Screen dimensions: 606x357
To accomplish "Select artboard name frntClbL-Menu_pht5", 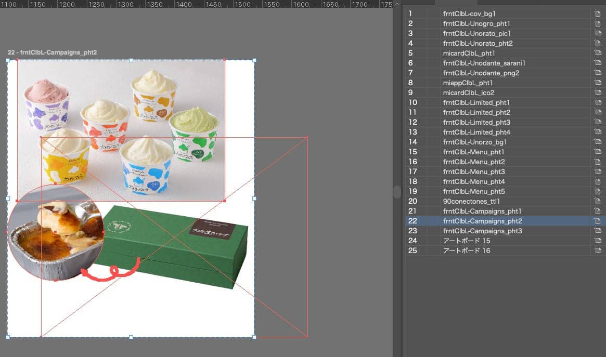I will (x=474, y=191).
